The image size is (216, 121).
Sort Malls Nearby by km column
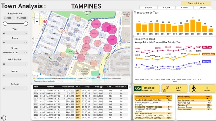[208, 97]
